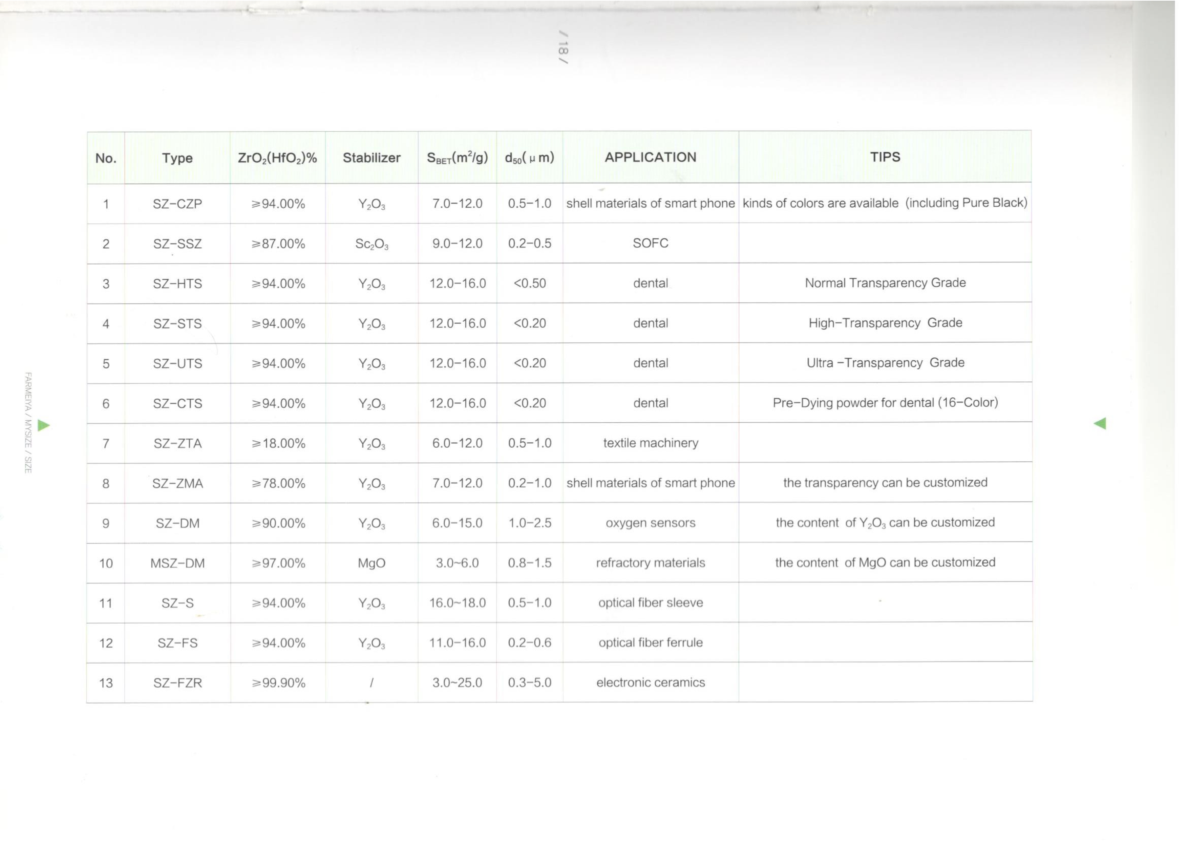Image resolution: width=1188 pixels, height=841 pixels.
Task: Select the ≥99.90% ZrO2 value
Action: (278, 683)
